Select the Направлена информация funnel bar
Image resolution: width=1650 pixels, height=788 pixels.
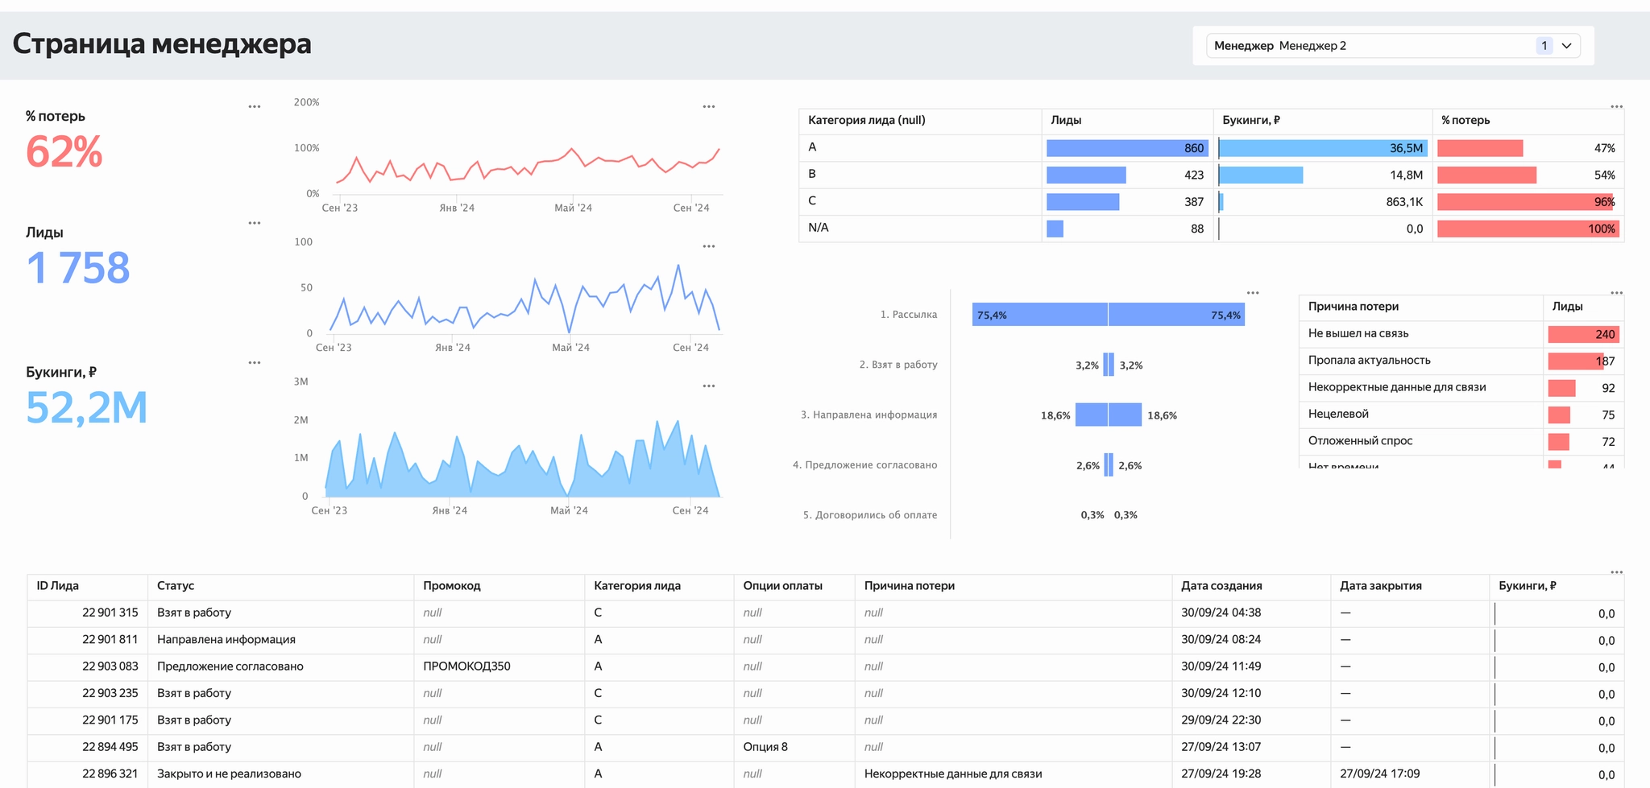pyautogui.click(x=1108, y=415)
